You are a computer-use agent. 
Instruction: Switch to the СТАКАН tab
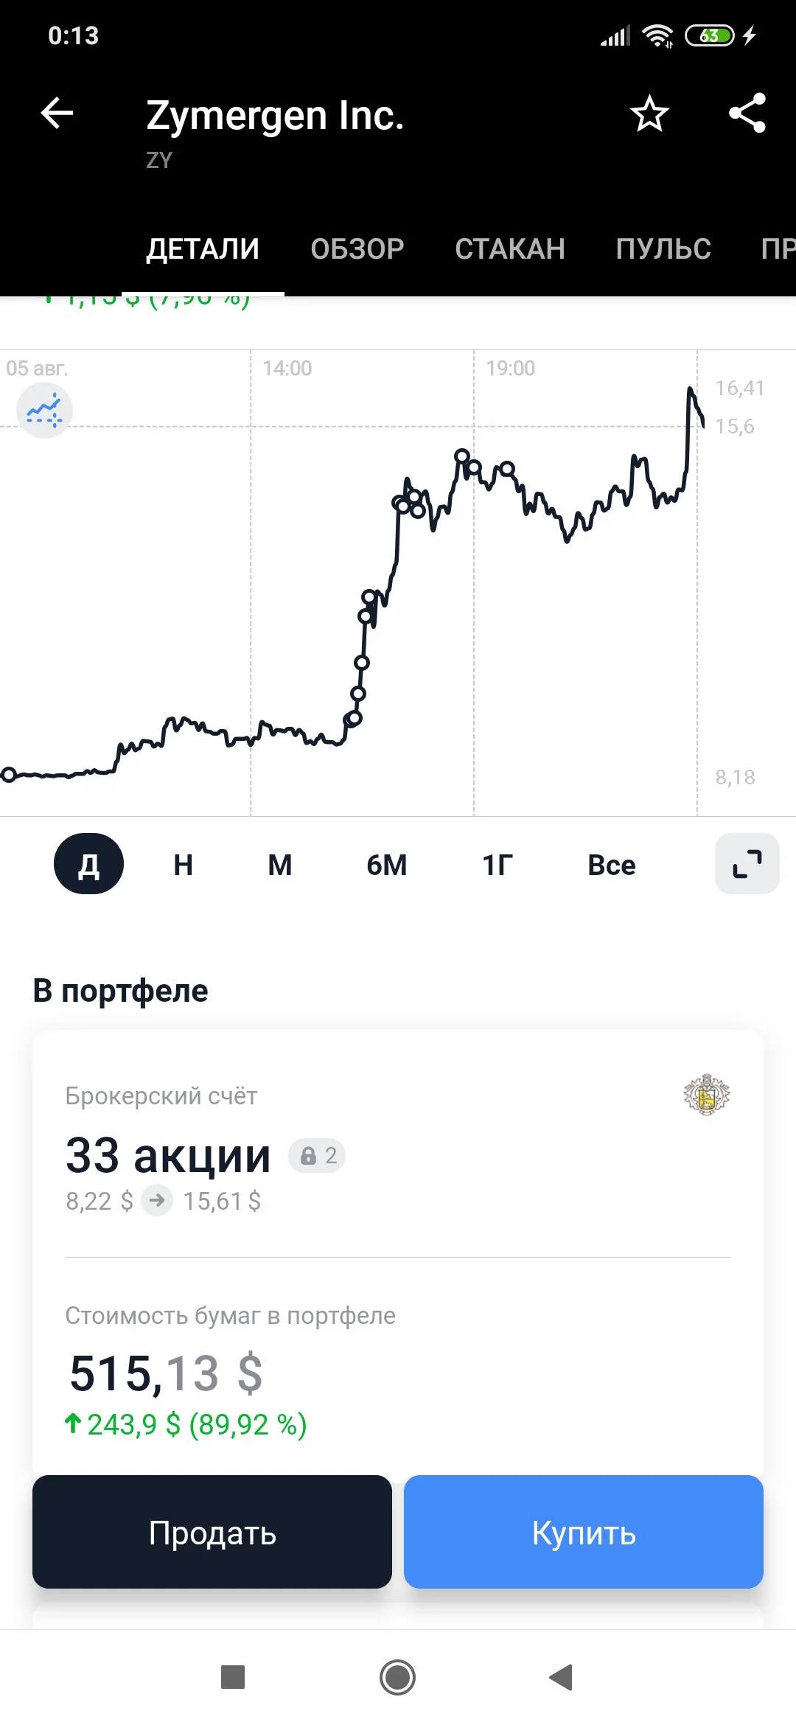click(510, 249)
